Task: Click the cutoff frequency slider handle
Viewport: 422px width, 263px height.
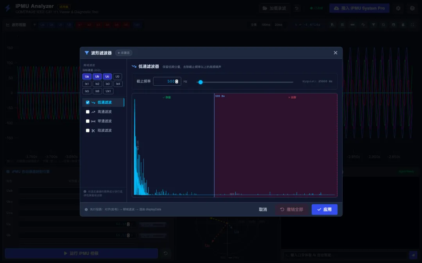Action: tap(200, 82)
